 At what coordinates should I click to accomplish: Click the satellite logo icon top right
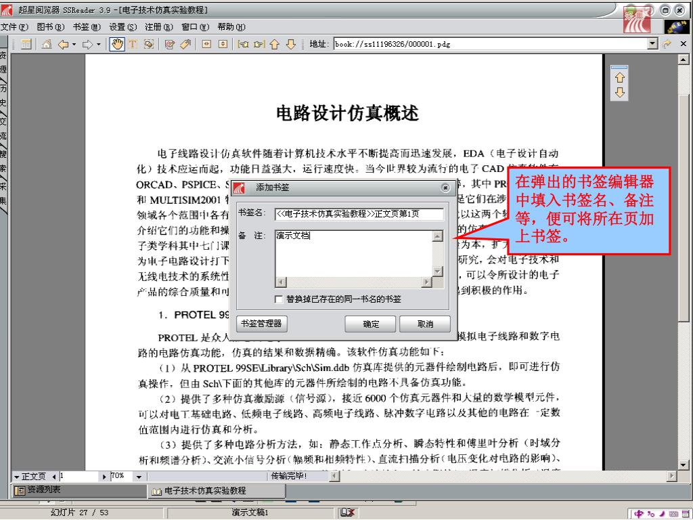click(x=677, y=27)
